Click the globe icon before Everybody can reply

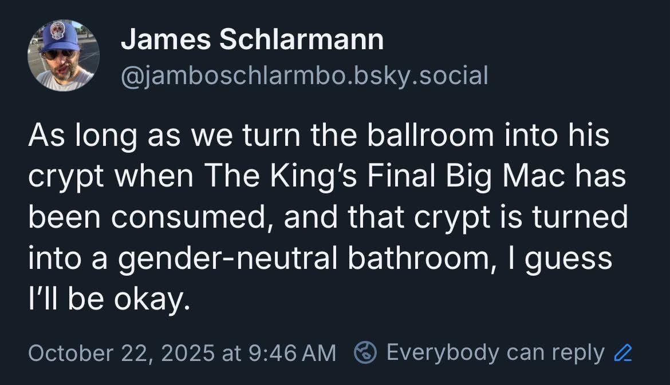point(364,352)
